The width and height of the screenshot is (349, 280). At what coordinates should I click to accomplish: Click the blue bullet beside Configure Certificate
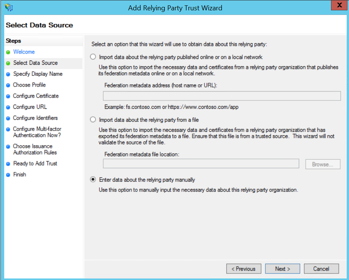(8, 96)
